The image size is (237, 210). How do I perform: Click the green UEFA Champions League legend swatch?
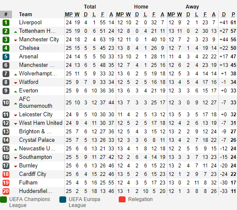[3, 199]
